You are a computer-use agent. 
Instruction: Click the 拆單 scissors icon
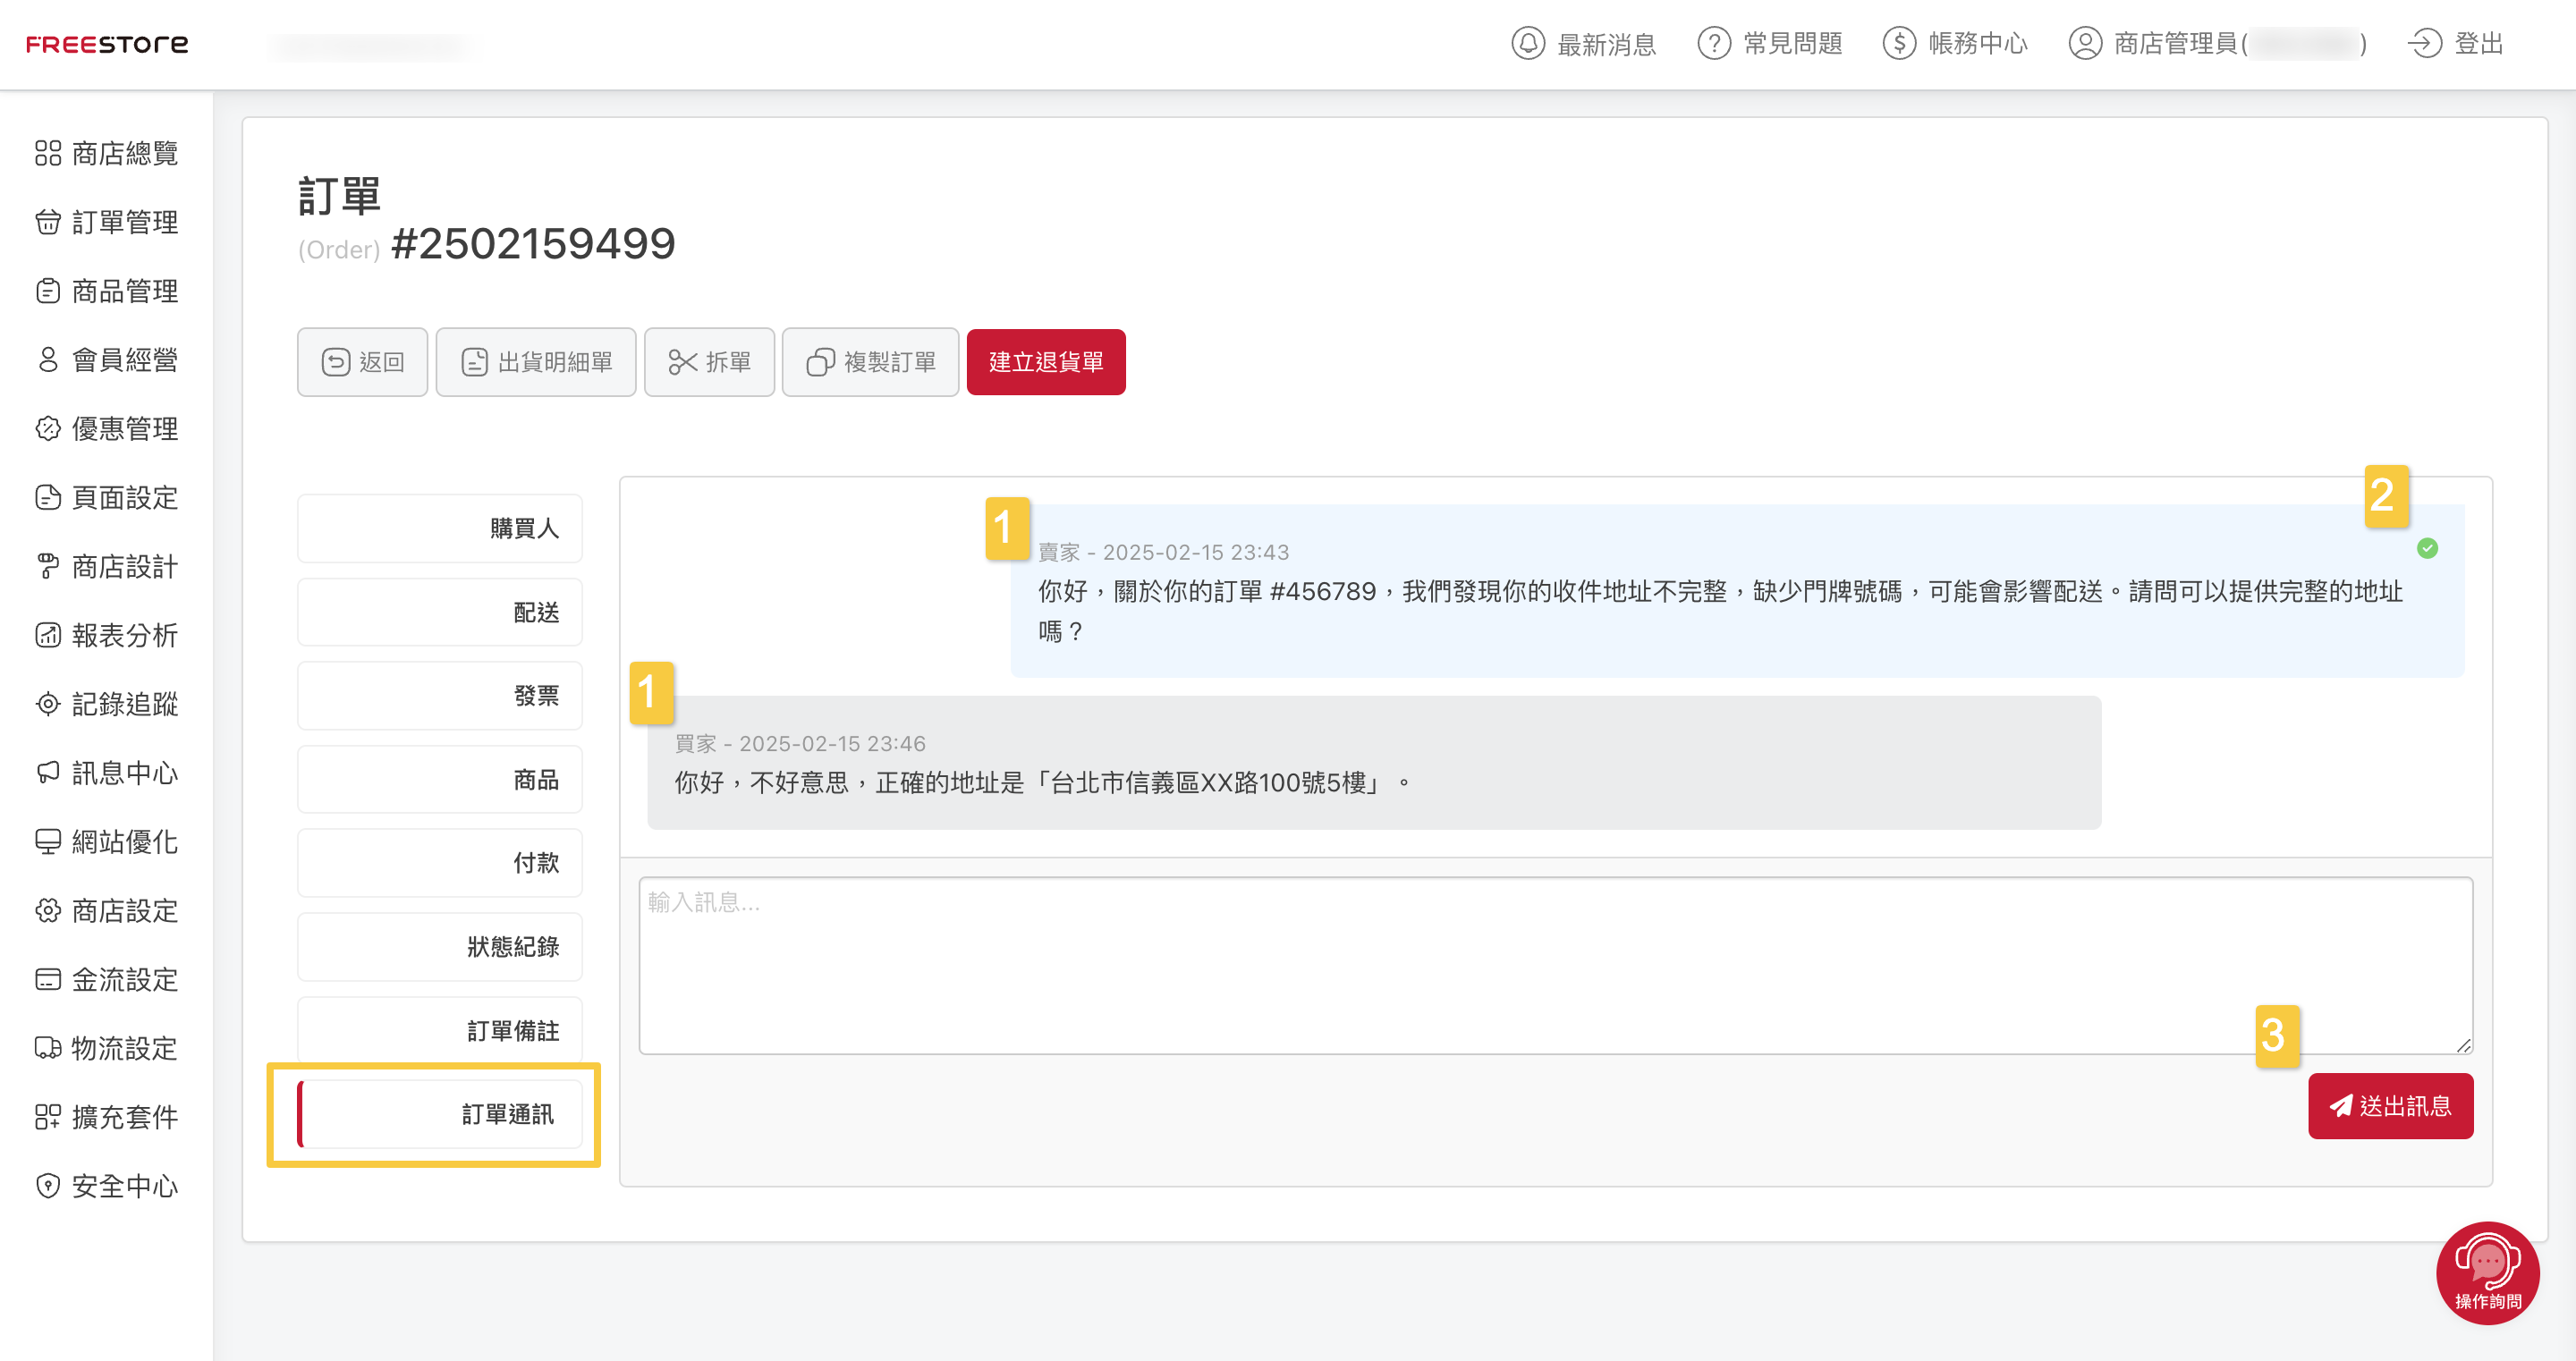click(683, 362)
